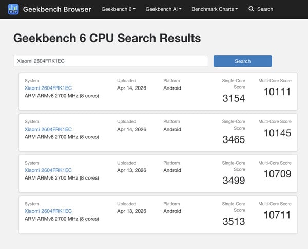Screen dimensions: 308x249
Task: Open the Xiaomi result scoring 3465 single-core
Action: 48,129
